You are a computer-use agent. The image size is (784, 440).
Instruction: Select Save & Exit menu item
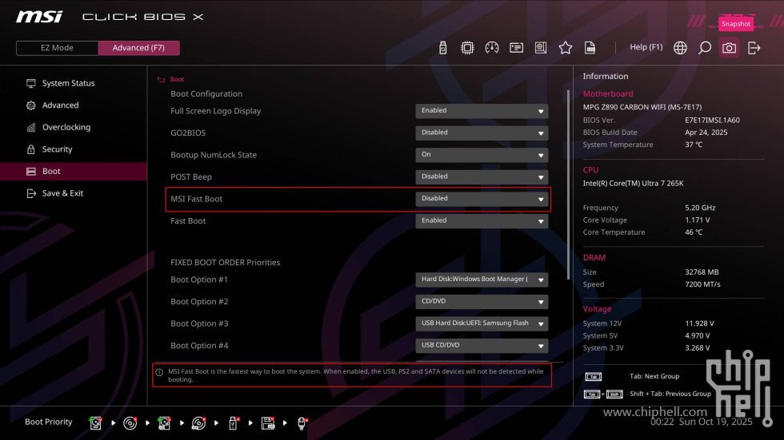[62, 193]
